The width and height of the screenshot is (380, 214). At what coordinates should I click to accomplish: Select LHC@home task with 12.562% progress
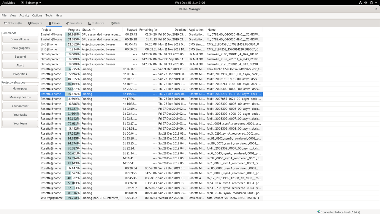(151, 44)
